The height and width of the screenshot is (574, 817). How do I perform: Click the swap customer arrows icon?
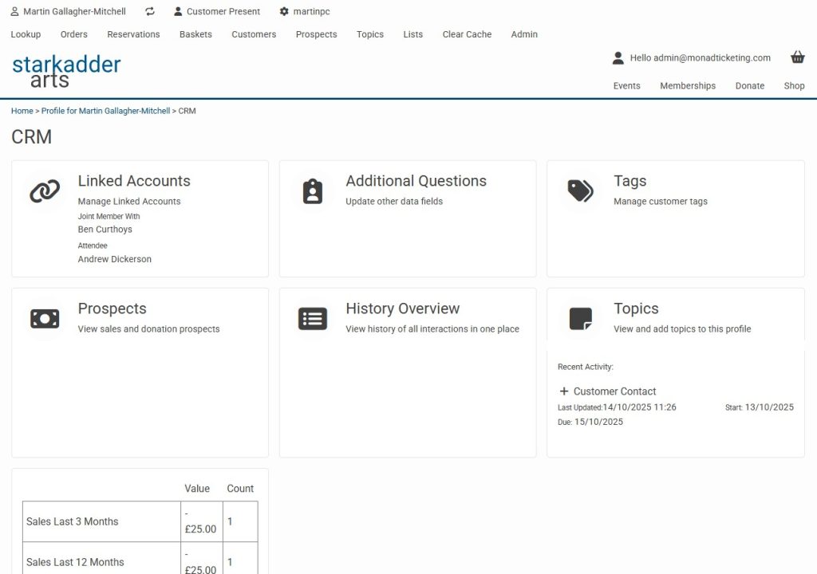coord(150,12)
